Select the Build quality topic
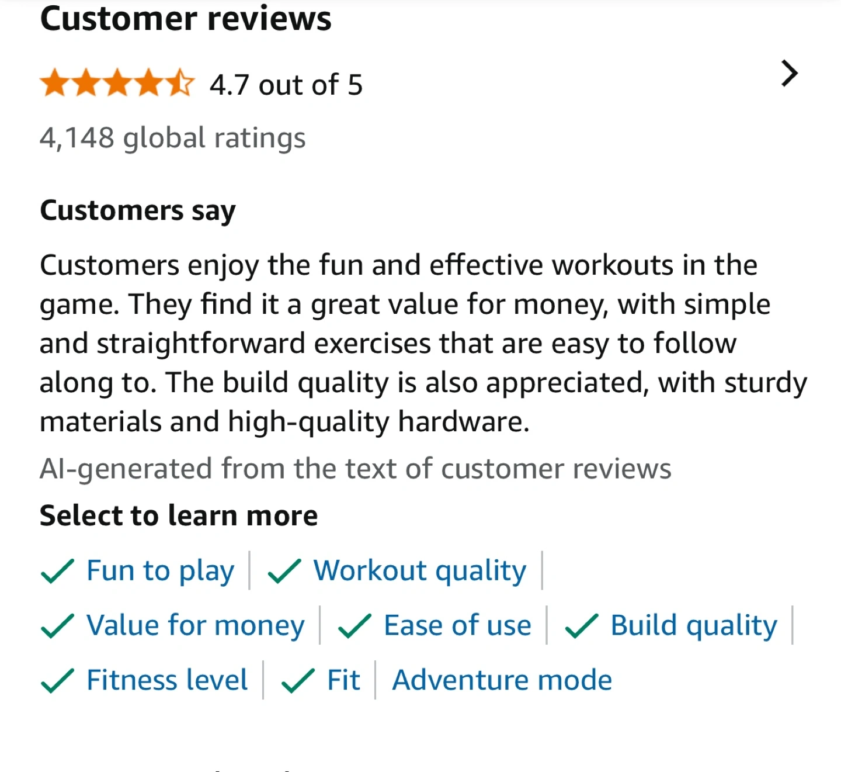 click(693, 625)
